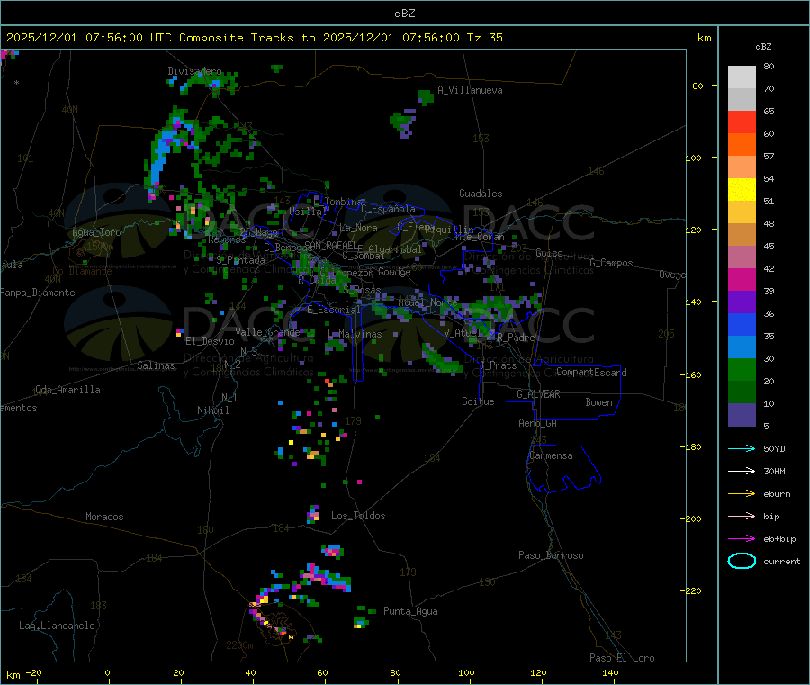
Task: Click the L_Malvinas map label
Action: coord(355,334)
